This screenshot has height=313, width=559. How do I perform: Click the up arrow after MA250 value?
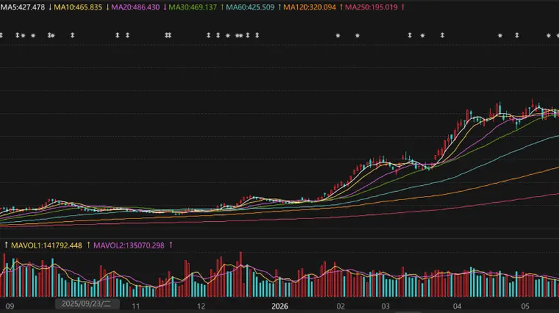pyautogui.click(x=403, y=7)
